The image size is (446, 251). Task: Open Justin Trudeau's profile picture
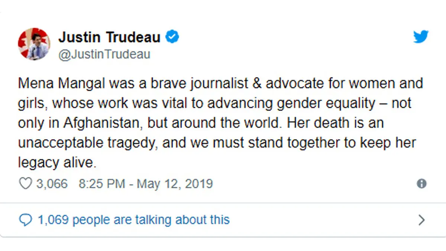pyautogui.click(x=34, y=44)
